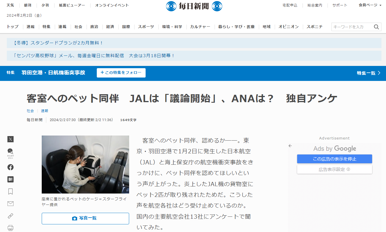This screenshot has width=386, height=232.
Task: Open オンラインイベント link
Action: [112, 5]
